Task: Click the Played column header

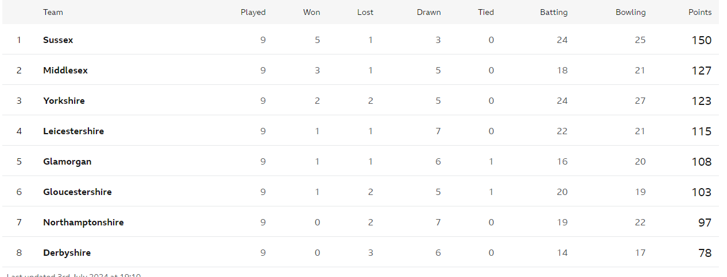Action: 253,12
